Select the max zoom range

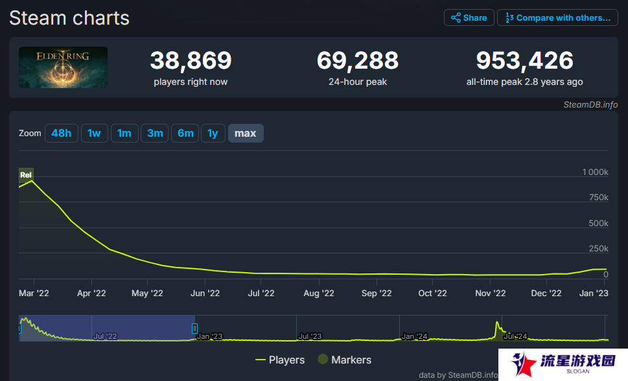(x=246, y=133)
